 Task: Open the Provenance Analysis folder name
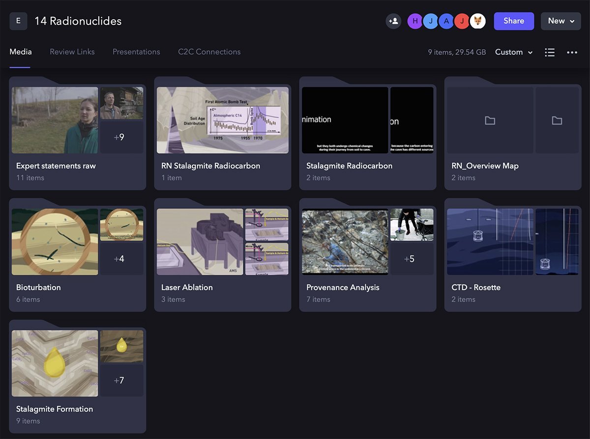pyautogui.click(x=343, y=287)
